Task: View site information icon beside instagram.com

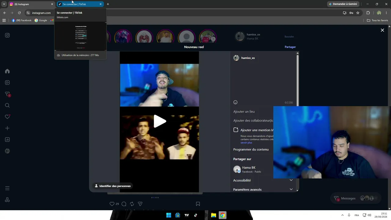Action: click(x=28, y=13)
